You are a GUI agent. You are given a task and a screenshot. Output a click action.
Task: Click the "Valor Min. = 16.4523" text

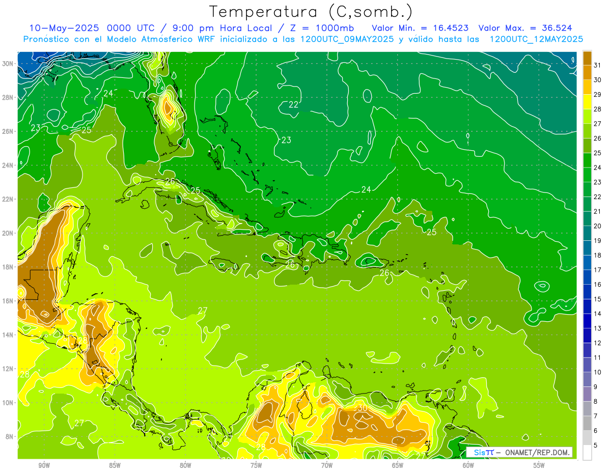tap(420, 27)
